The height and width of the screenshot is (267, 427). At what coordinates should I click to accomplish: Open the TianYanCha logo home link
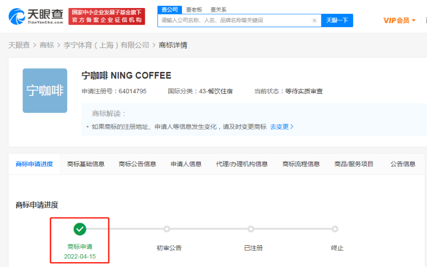click(x=36, y=17)
